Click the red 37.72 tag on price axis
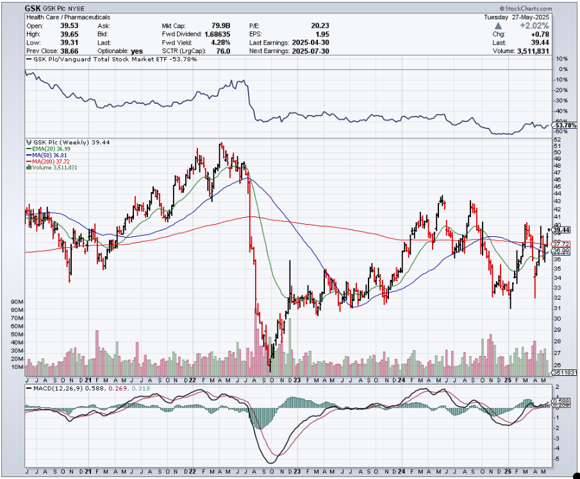Viewport: 580px width, 479px height. 561,244
